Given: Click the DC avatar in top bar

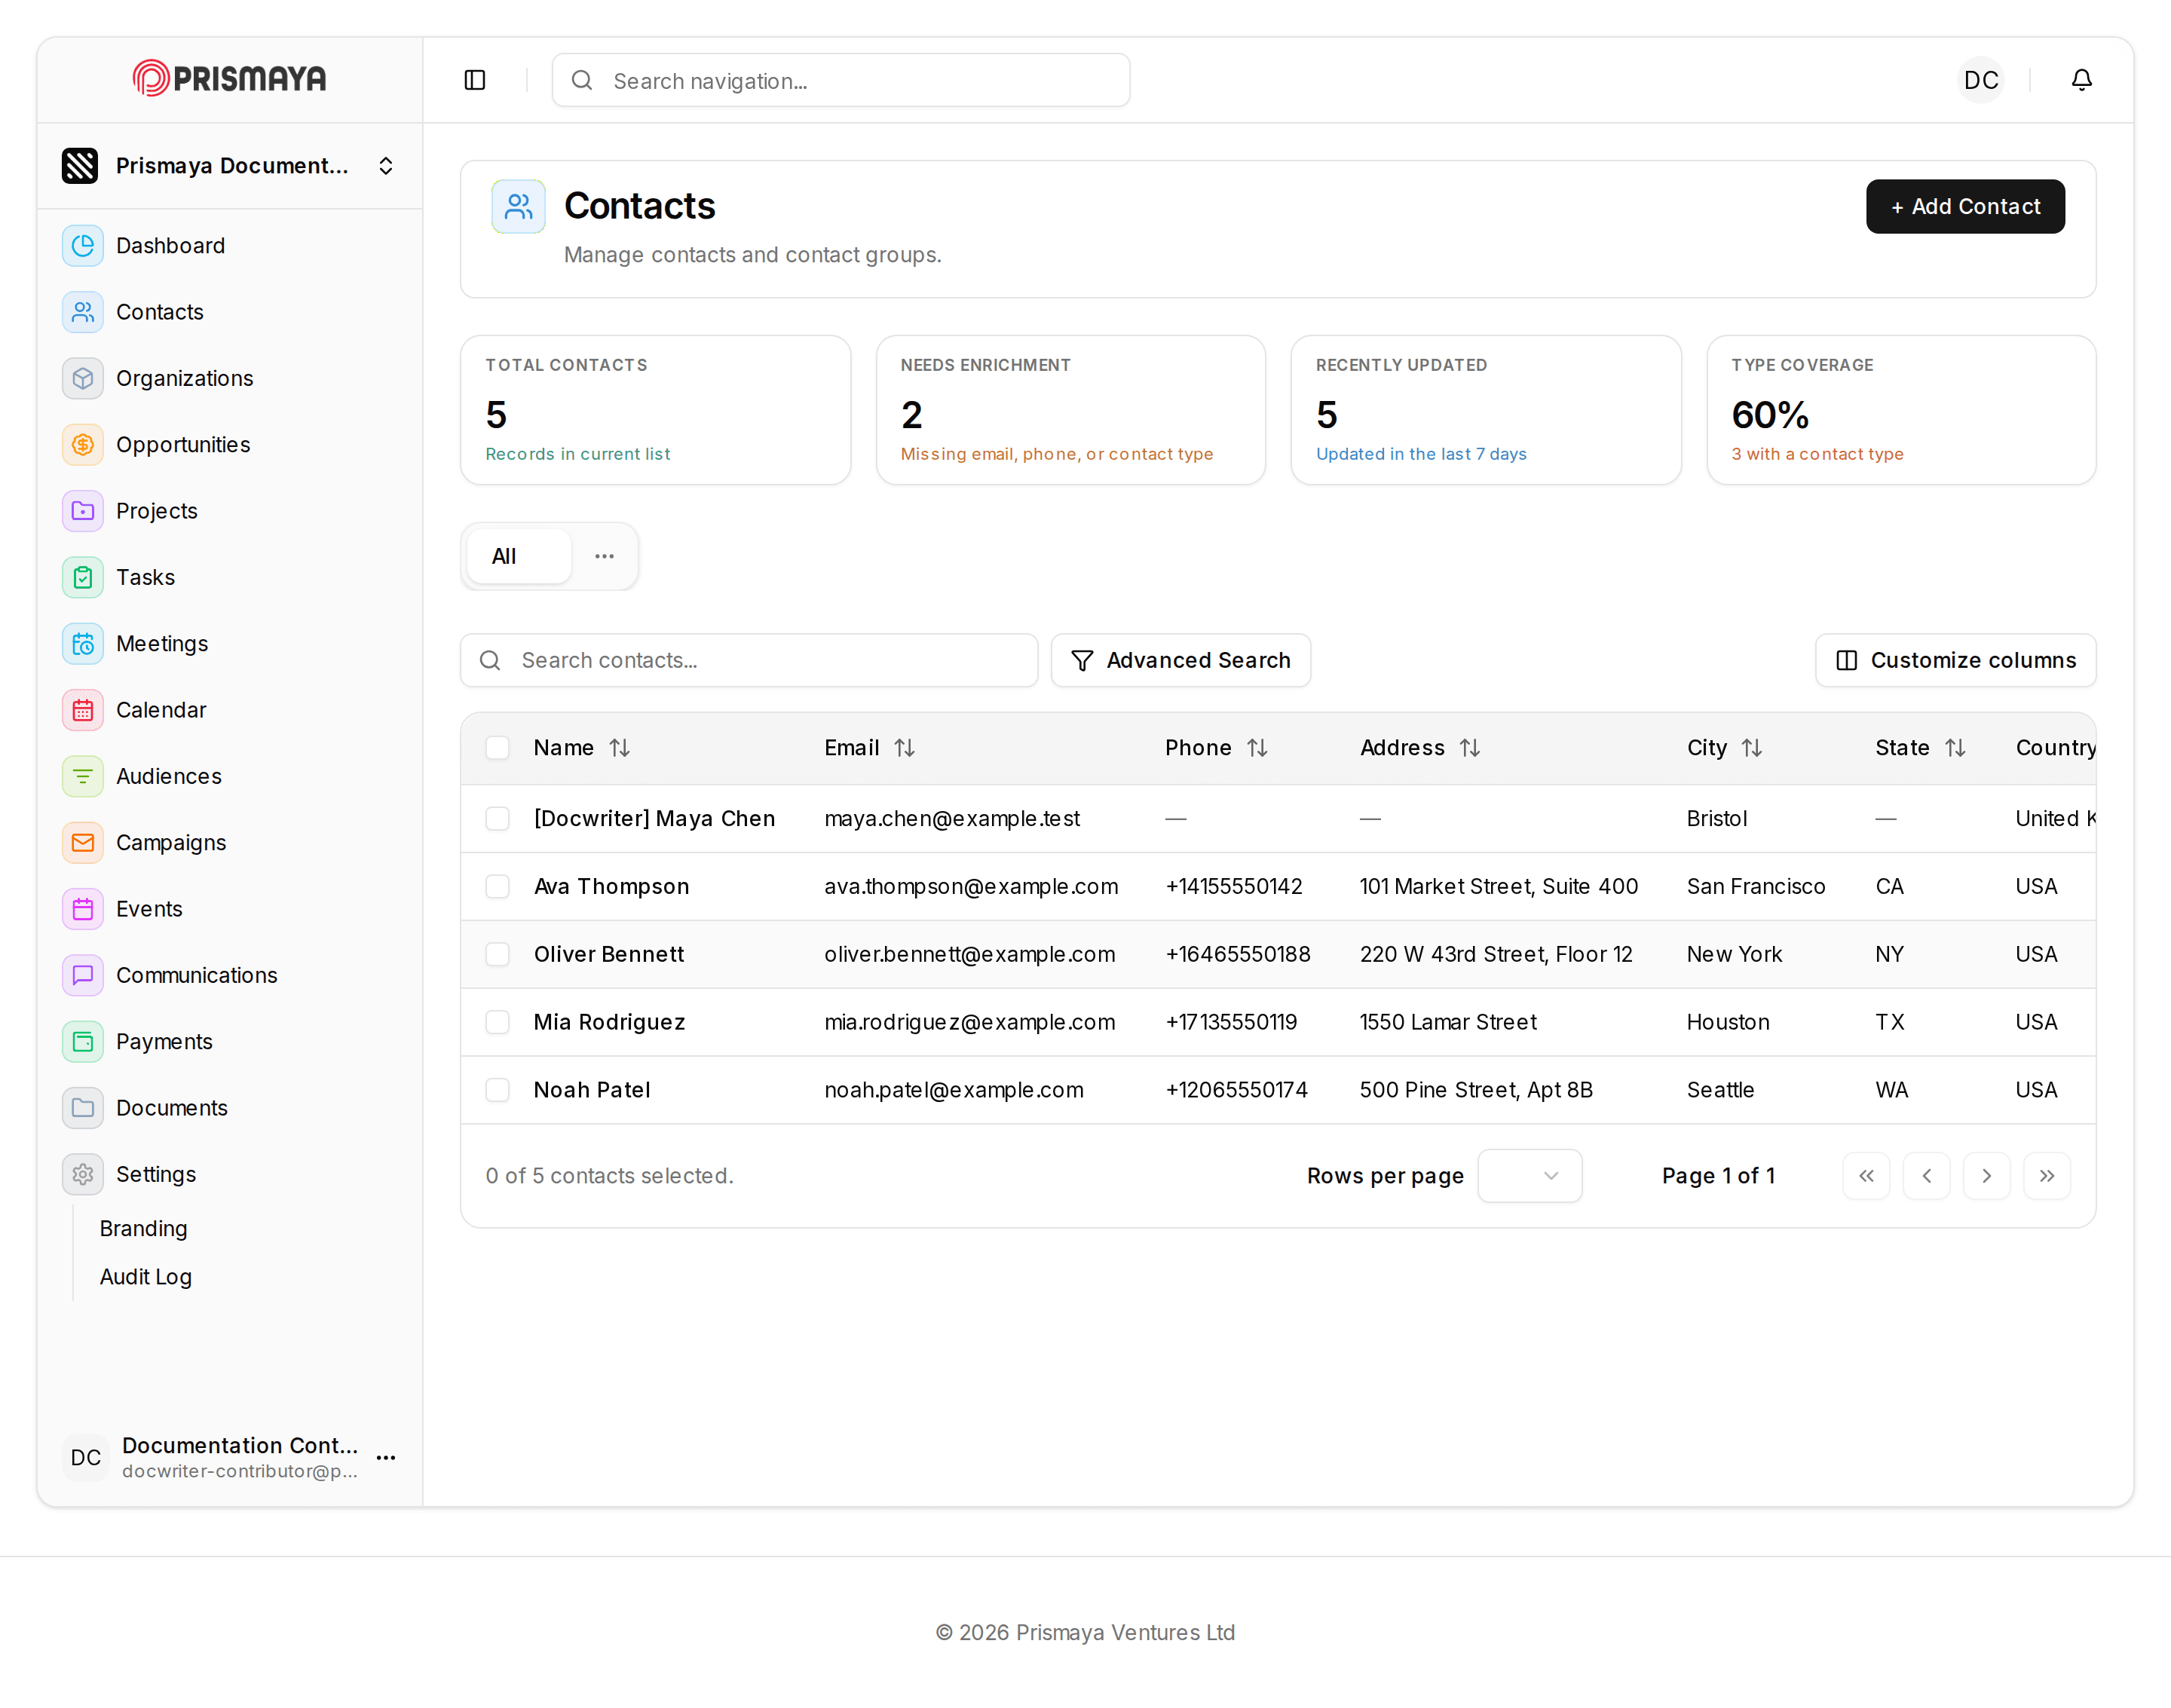Looking at the screenshot, I should [1981, 80].
